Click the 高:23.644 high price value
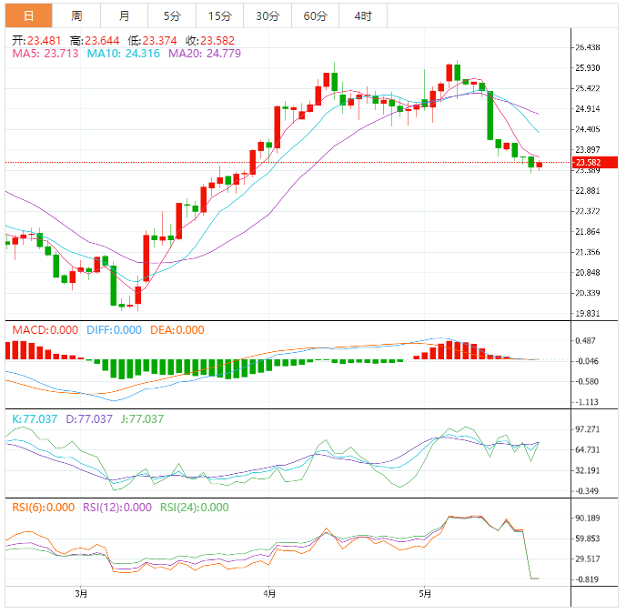The height and width of the screenshot is (614, 626). click(95, 41)
